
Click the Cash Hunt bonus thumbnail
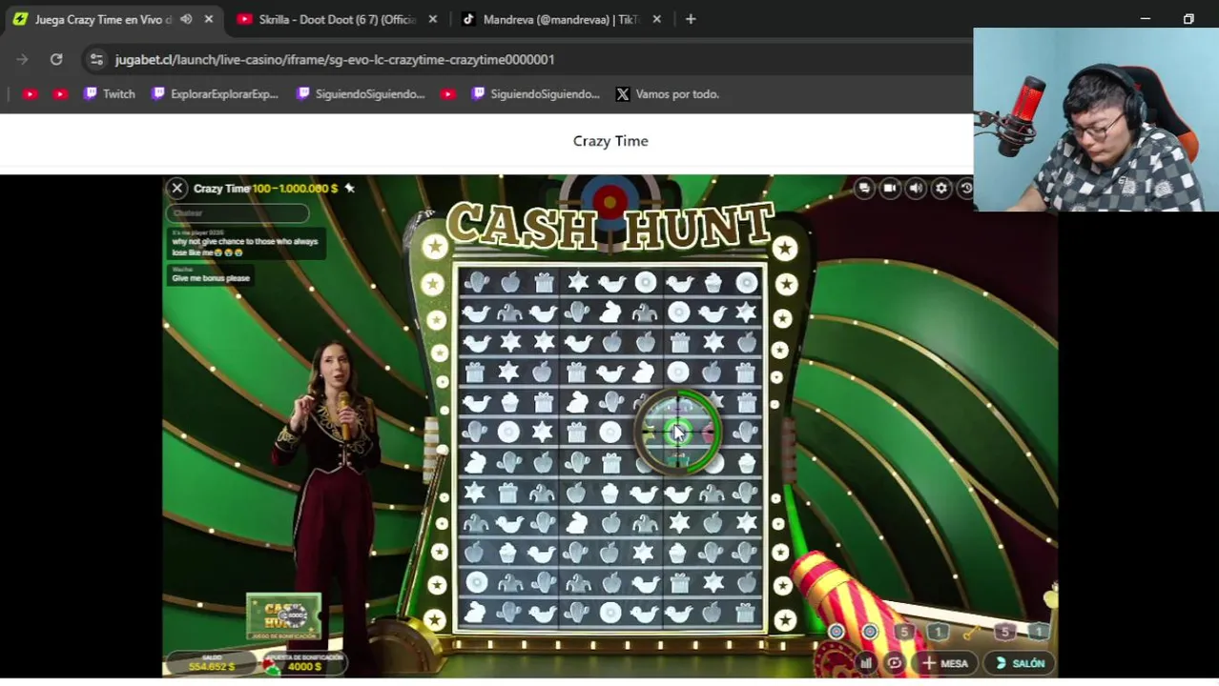[x=283, y=617]
